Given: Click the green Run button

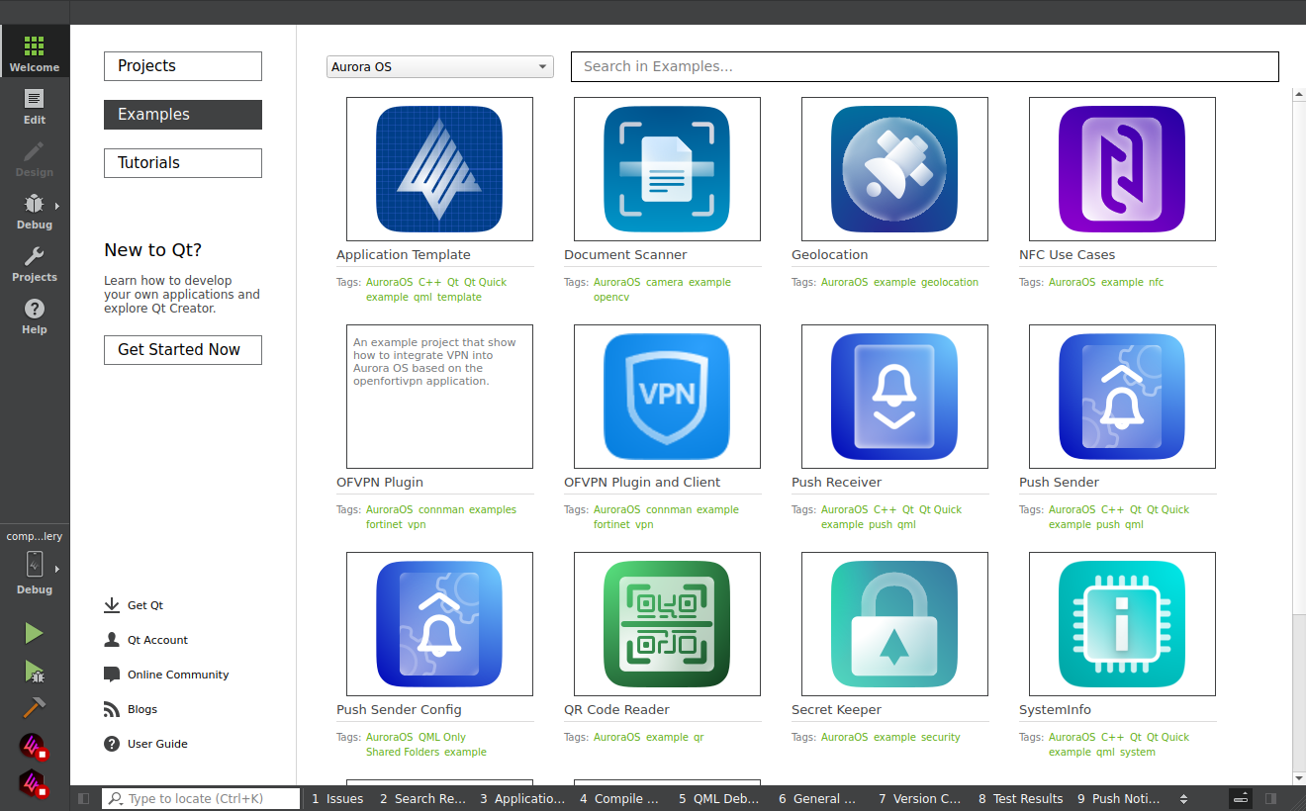Looking at the screenshot, I should point(35,633).
